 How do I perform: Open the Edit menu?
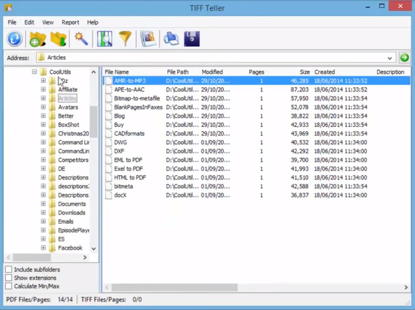click(x=29, y=22)
